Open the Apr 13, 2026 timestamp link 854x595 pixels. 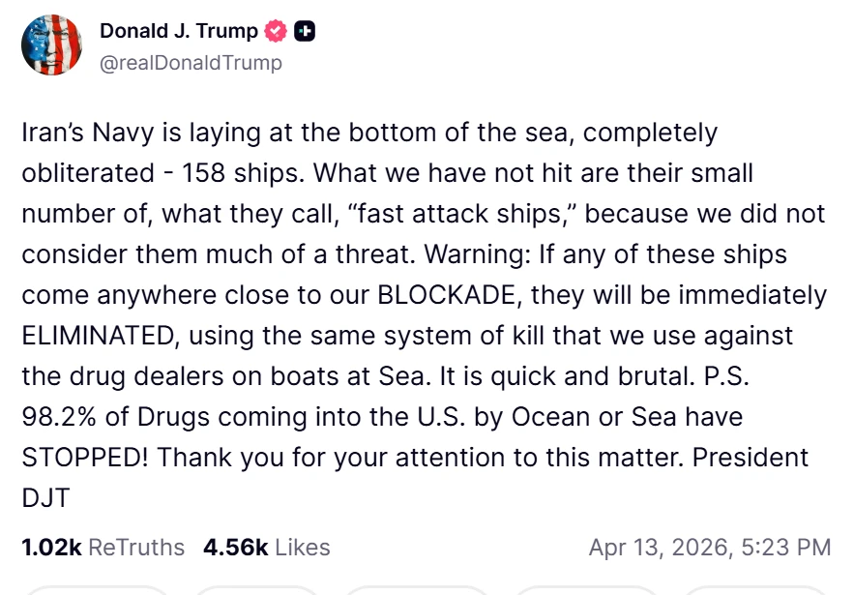(709, 548)
